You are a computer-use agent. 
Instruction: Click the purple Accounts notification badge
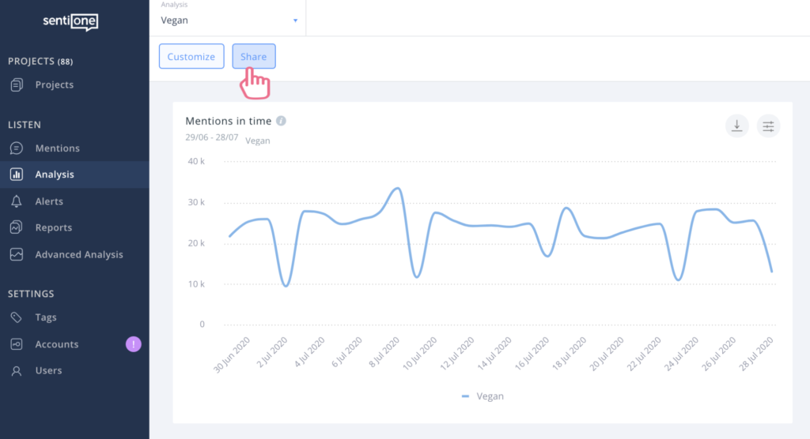coord(134,344)
